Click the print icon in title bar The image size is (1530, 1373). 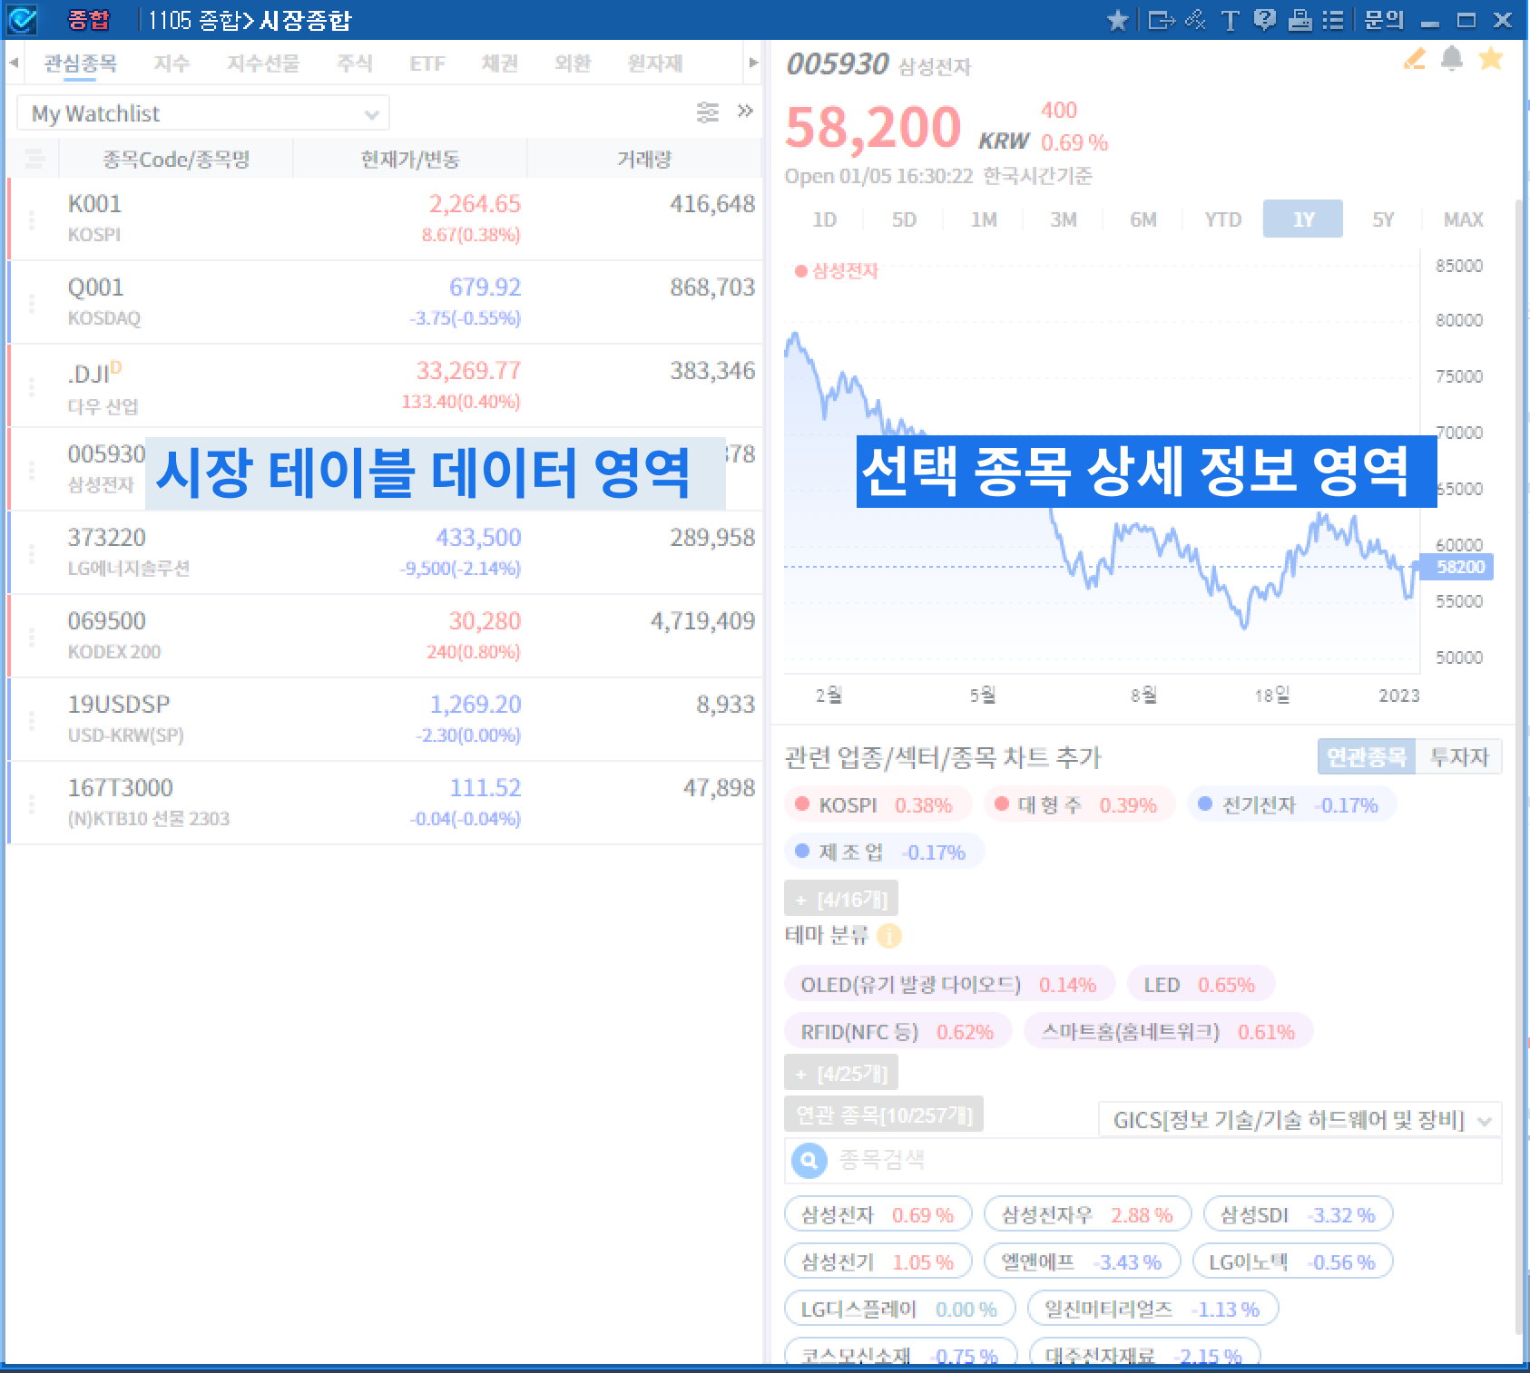click(1300, 20)
